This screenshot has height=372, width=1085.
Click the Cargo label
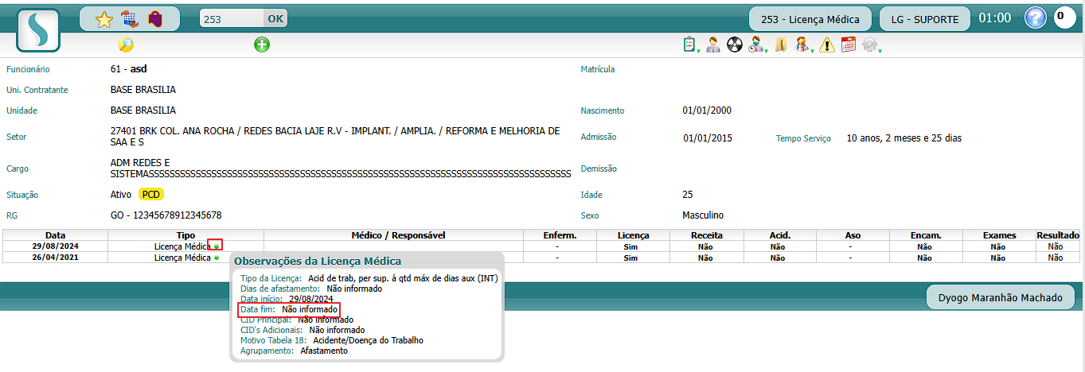pyautogui.click(x=17, y=169)
